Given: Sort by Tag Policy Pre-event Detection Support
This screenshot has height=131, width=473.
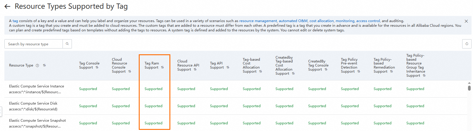Looking at the screenshot, I should pos(359,71).
